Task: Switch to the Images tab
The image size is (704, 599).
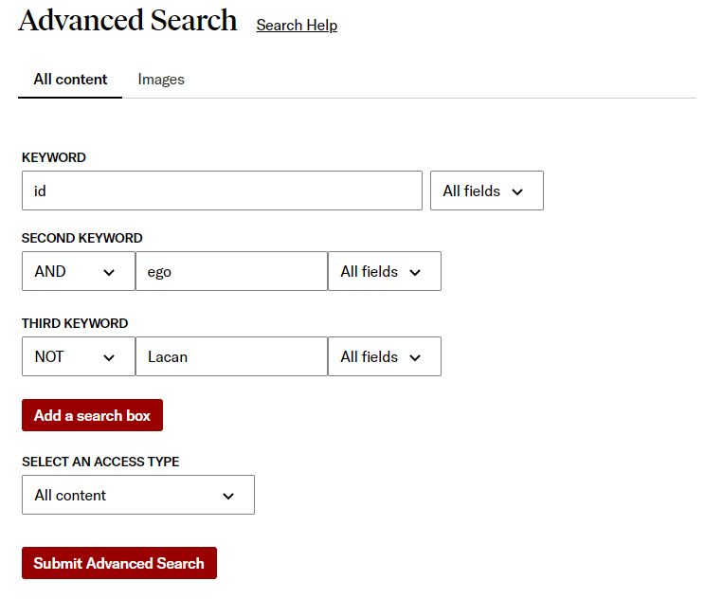Action: click(x=161, y=80)
